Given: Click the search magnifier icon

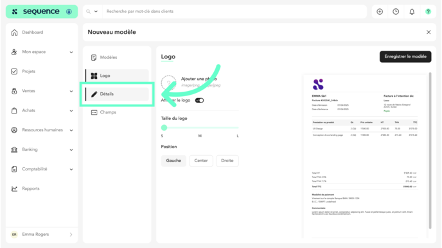Looking at the screenshot, I should tap(88, 12).
